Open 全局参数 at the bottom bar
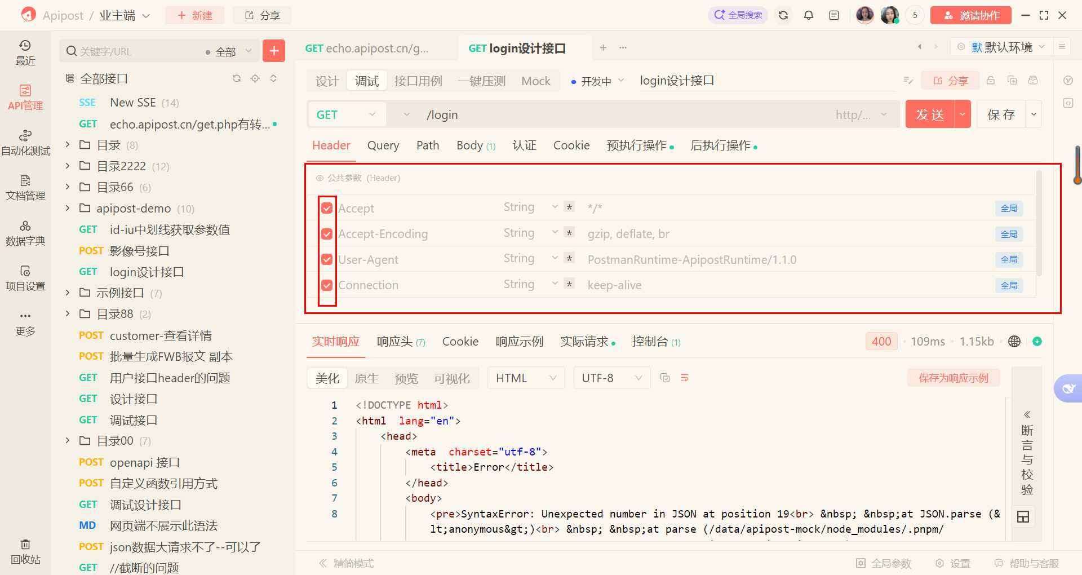Image resolution: width=1082 pixels, height=575 pixels. point(884,563)
